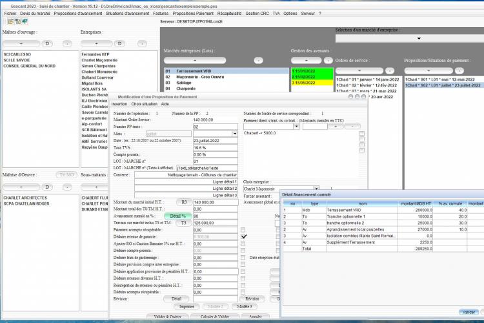Click the Imprimer button
The image size is (484, 323).
[187, 307]
